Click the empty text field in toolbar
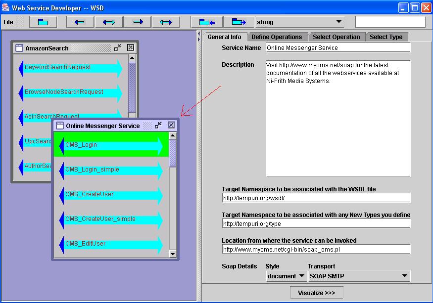This screenshot has height=303, width=433. (x=390, y=22)
